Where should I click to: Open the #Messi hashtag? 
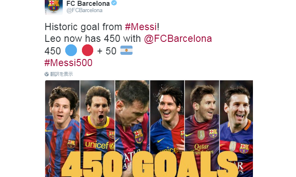tap(141, 27)
